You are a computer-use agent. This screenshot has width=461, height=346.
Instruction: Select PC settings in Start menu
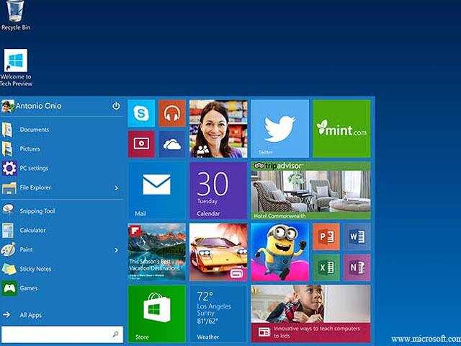(x=34, y=168)
